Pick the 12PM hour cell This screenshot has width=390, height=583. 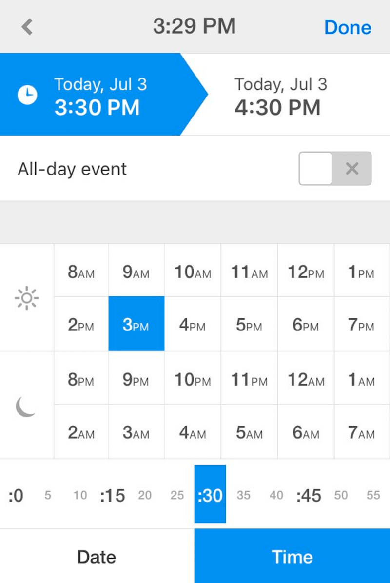pos(306,271)
